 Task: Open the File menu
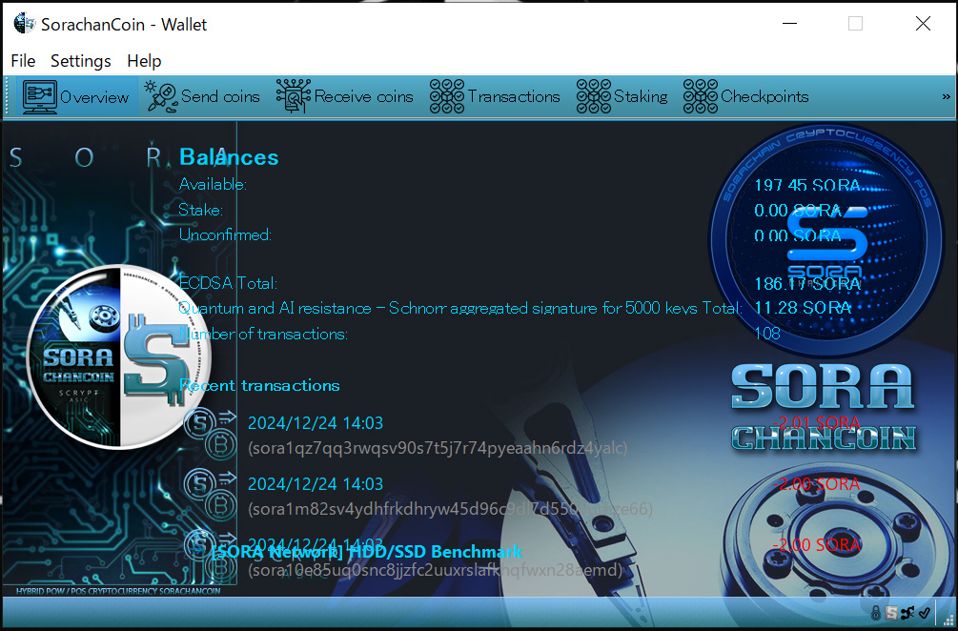tap(23, 61)
